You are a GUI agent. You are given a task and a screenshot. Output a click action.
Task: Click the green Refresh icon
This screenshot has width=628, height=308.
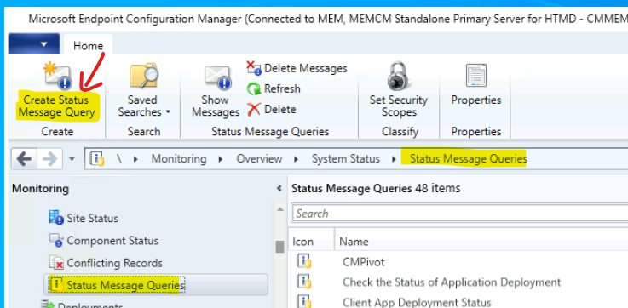tap(254, 88)
